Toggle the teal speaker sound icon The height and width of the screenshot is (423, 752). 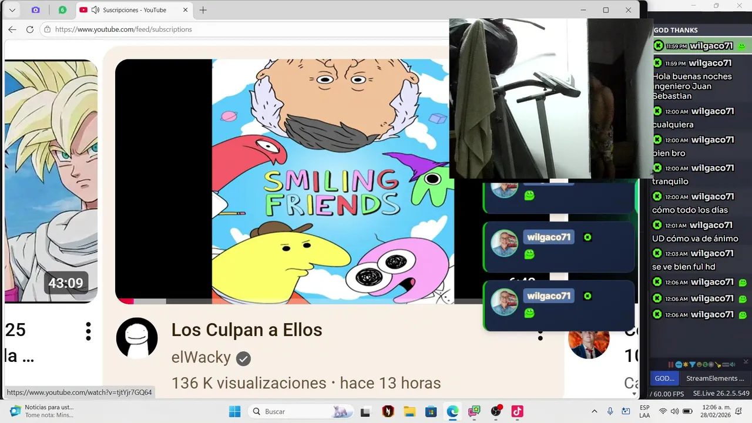[x=733, y=364]
